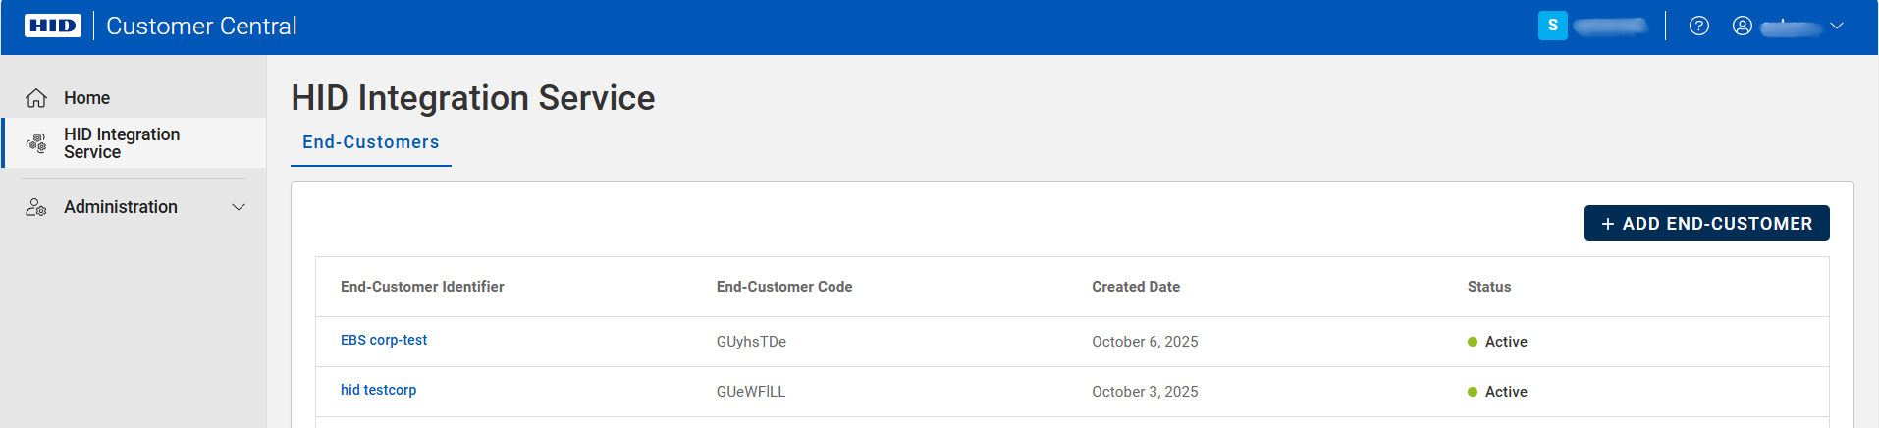The image size is (1879, 428).
Task: Click the Customer Central title text
Action: click(x=201, y=27)
